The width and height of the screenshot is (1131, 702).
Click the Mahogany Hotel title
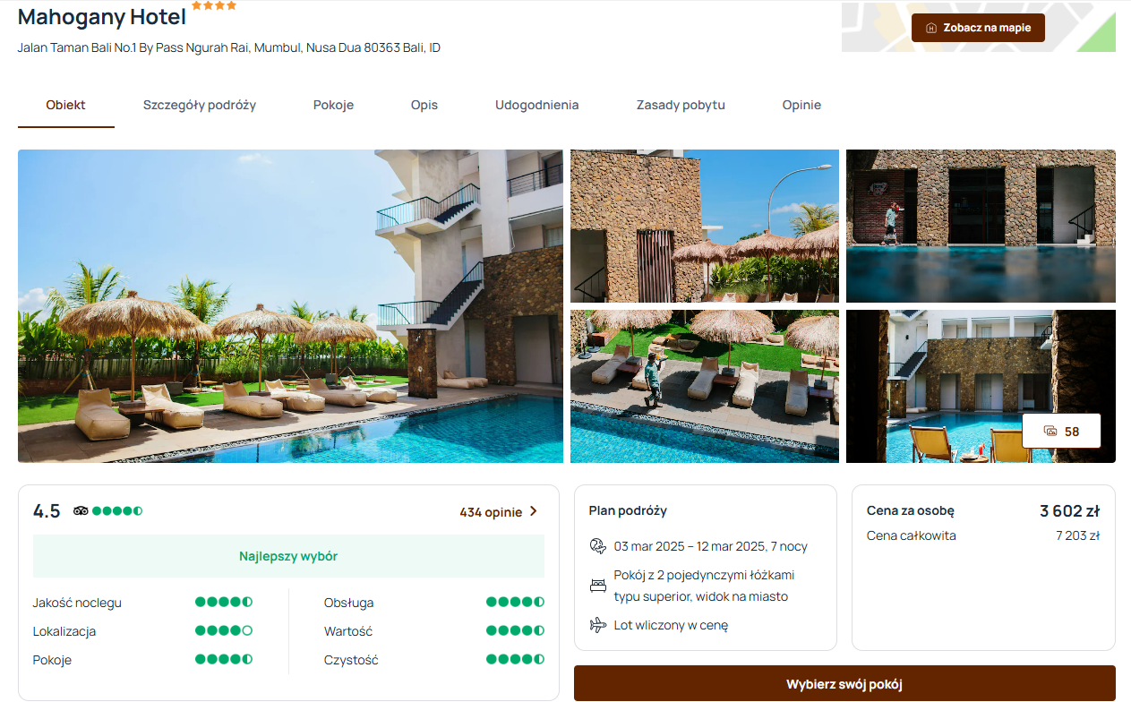point(102,16)
